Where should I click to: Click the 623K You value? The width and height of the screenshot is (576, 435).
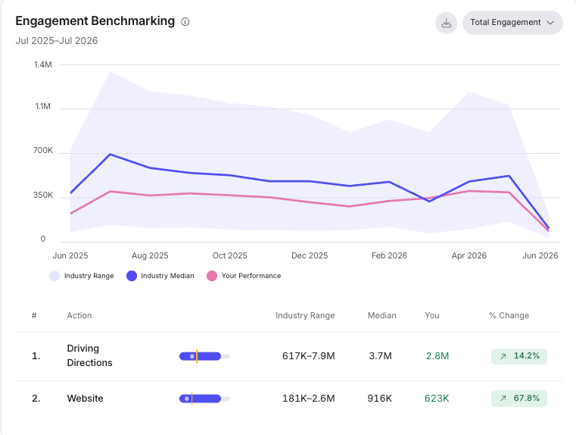tap(437, 398)
